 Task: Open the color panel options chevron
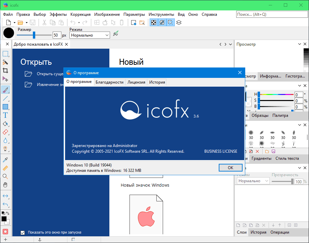300,86
